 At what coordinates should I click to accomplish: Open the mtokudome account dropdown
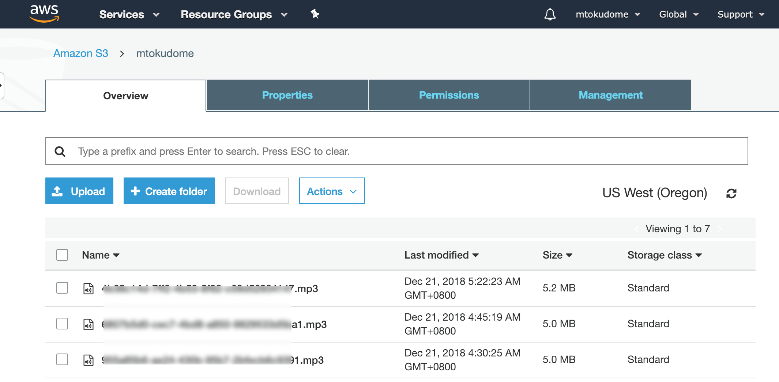(x=608, y=15)
